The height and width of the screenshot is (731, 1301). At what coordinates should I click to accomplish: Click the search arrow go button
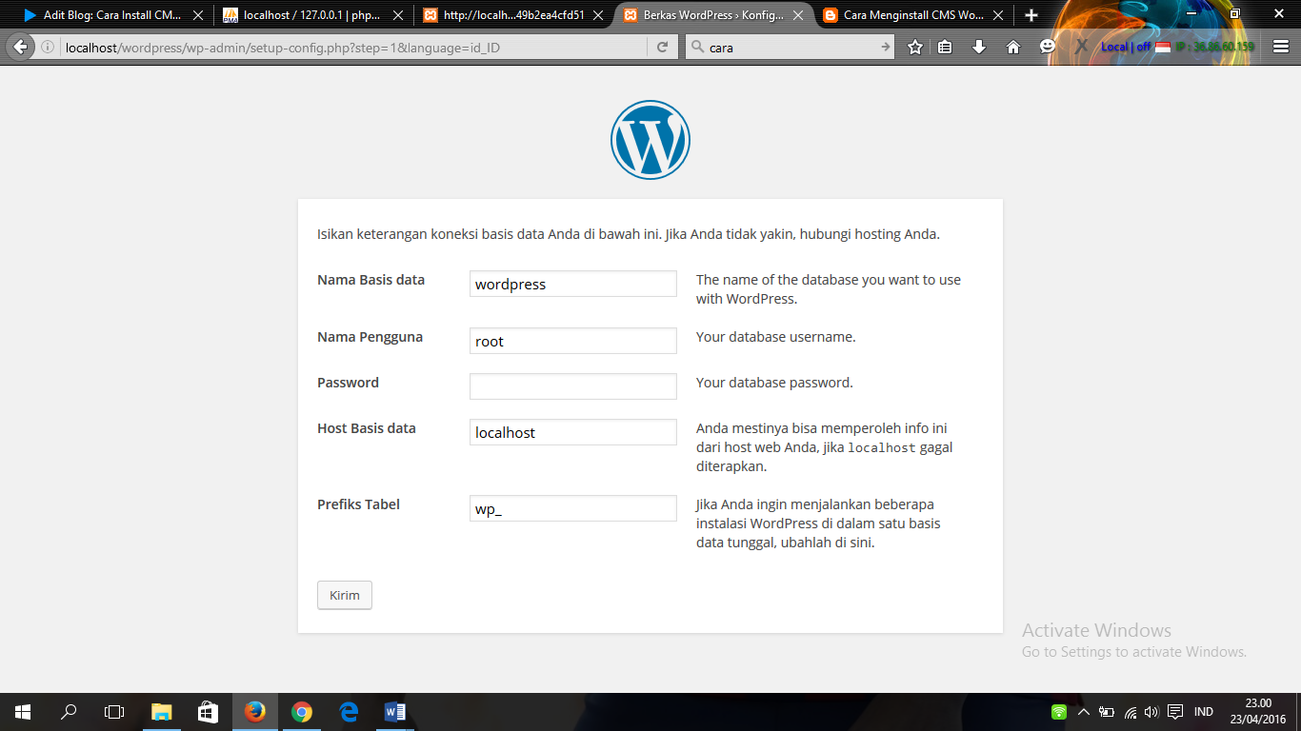[x=885, y=47]
